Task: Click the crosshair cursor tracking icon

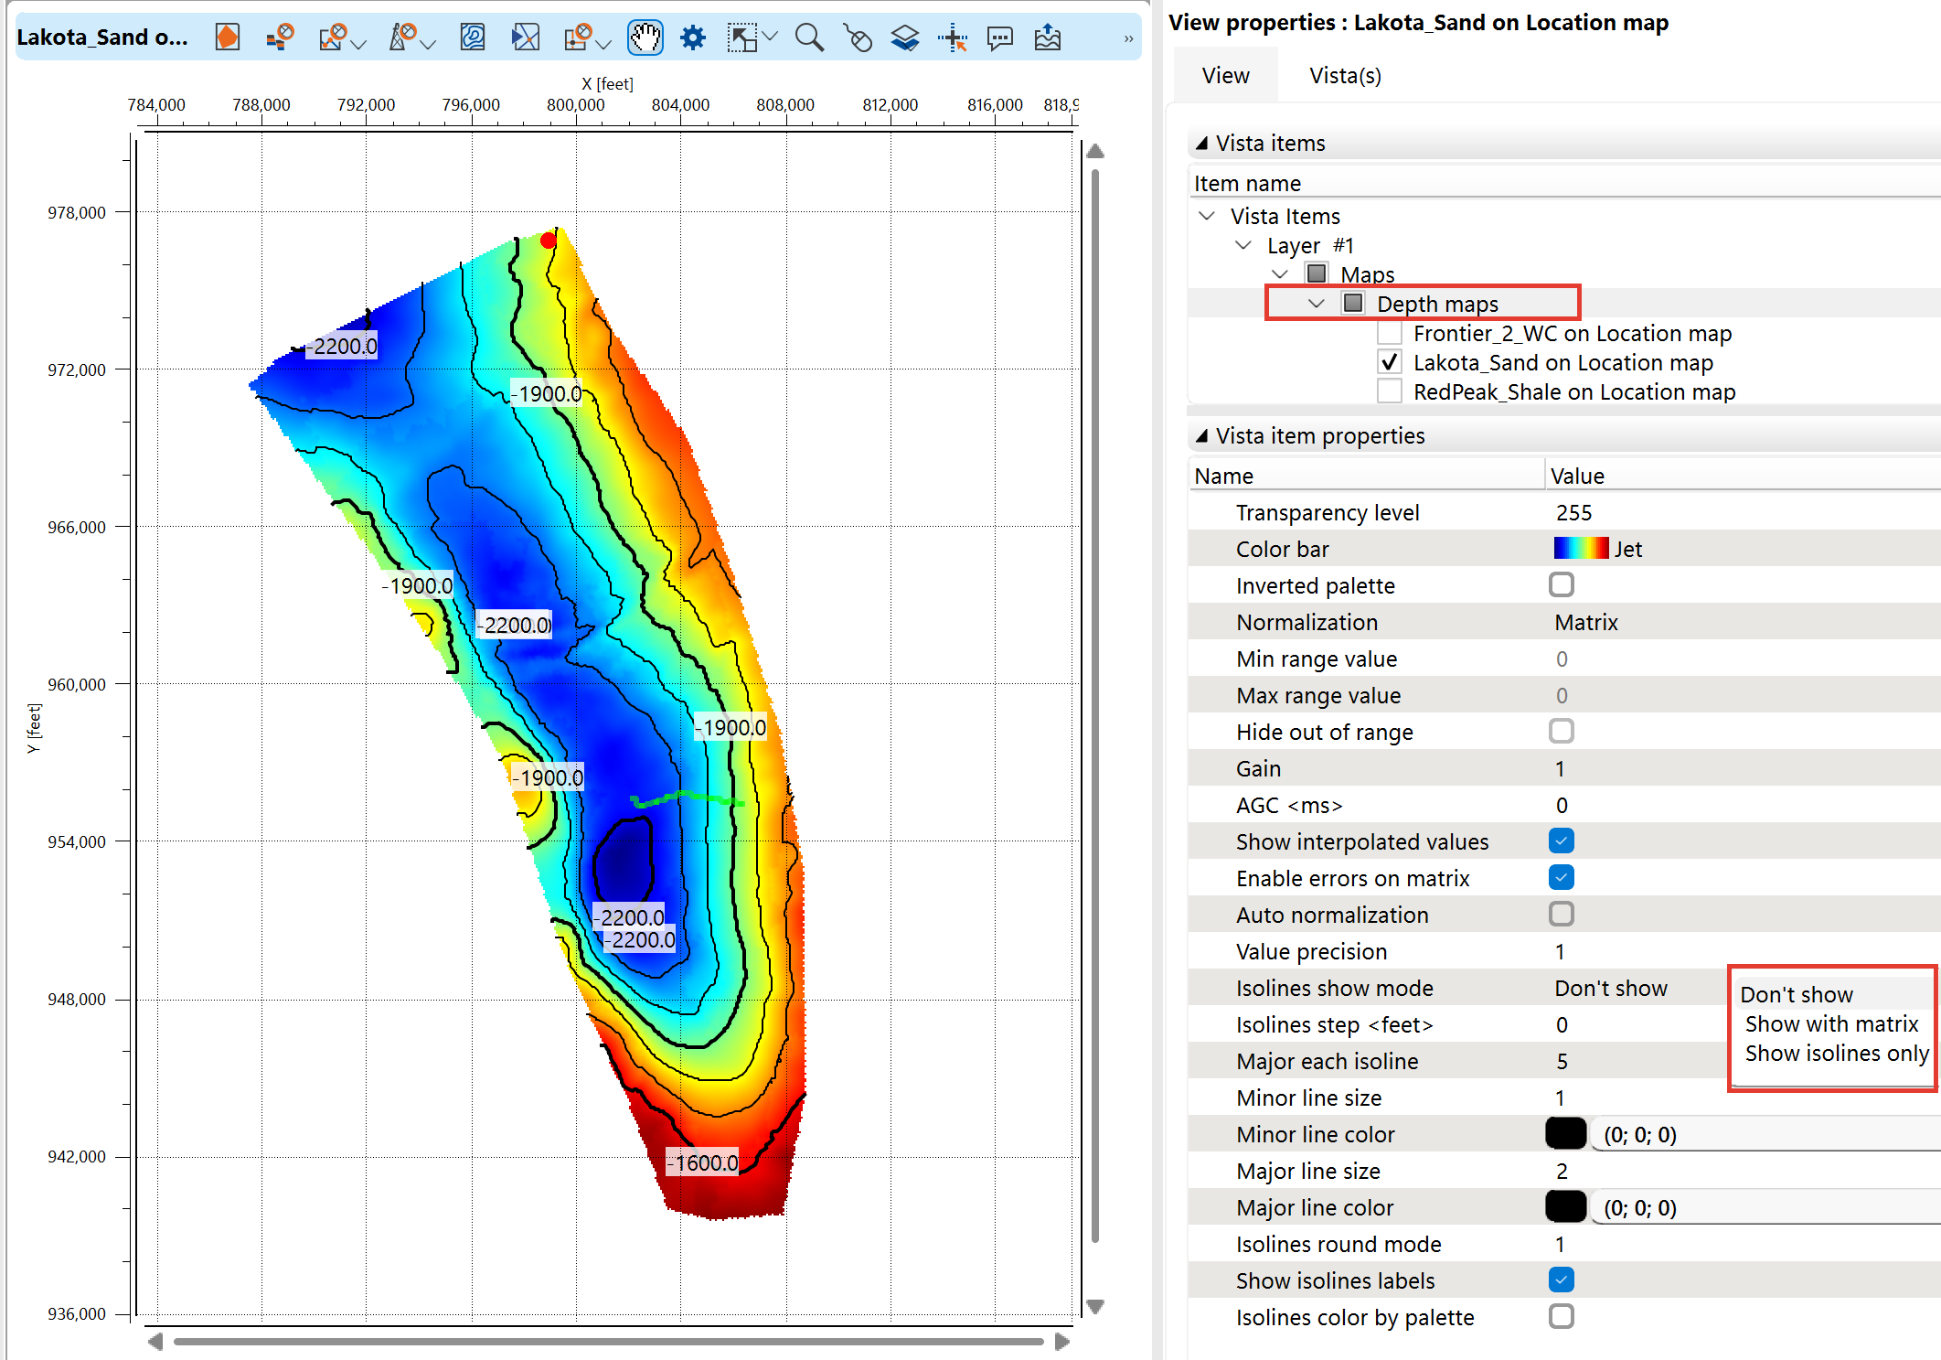Action: [x=952, y=37]
